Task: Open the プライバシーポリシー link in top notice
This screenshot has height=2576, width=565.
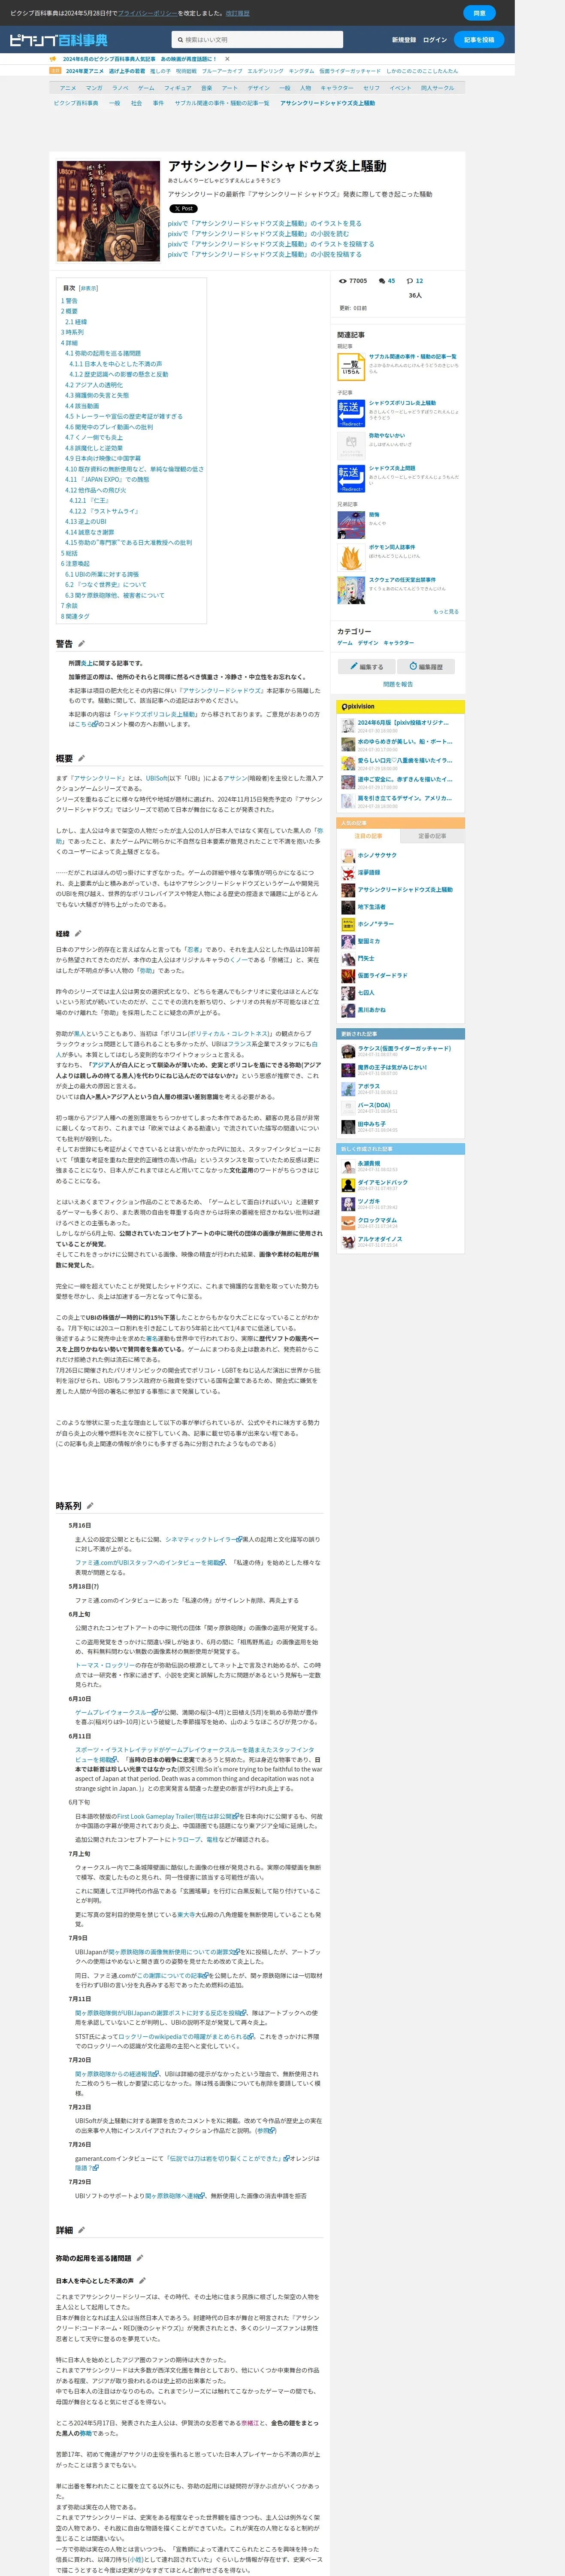Action: click(147, 13)
